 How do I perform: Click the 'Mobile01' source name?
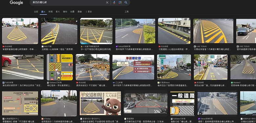click(237, 83)
